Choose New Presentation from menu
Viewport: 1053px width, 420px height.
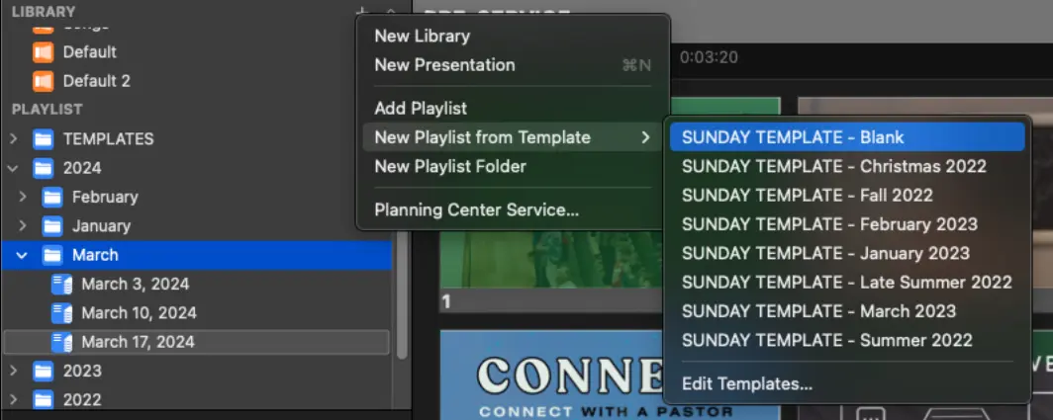click(x=444, y=65)
